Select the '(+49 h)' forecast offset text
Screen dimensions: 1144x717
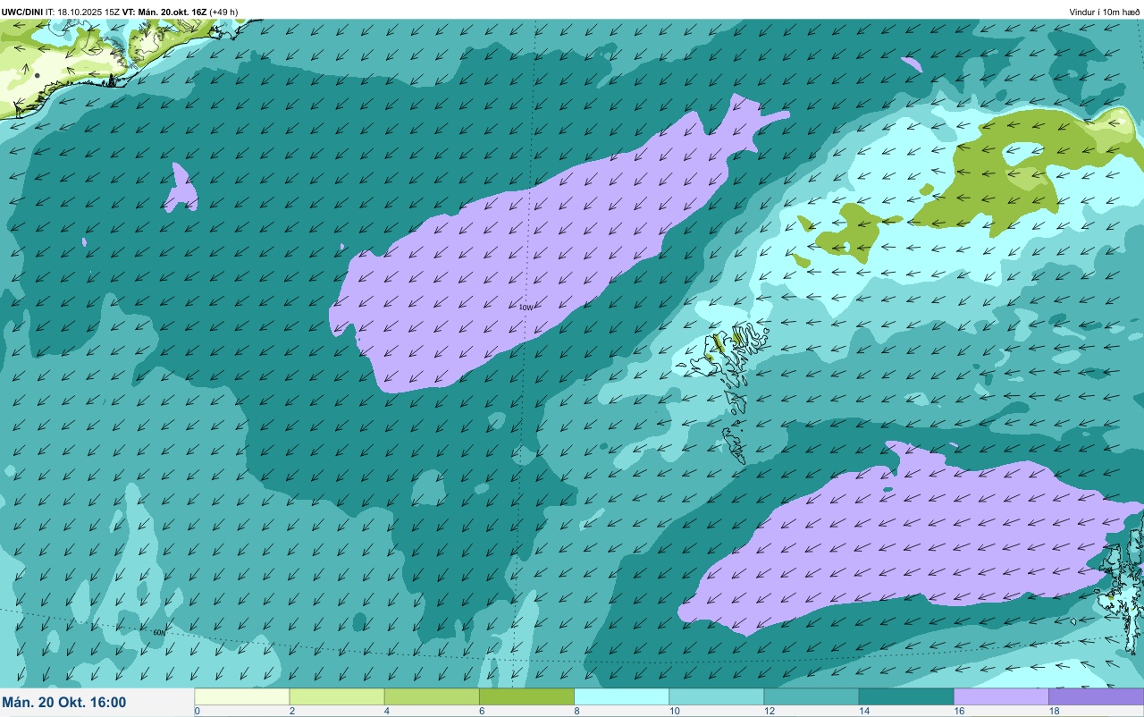[x=224, y=12]
